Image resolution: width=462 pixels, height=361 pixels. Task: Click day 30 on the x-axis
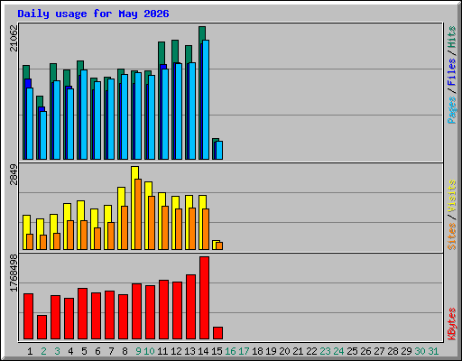tap(420, 351)
